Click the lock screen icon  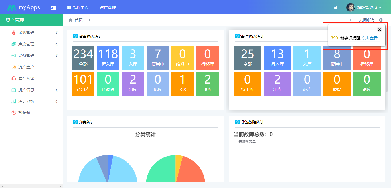coord(335,7)
